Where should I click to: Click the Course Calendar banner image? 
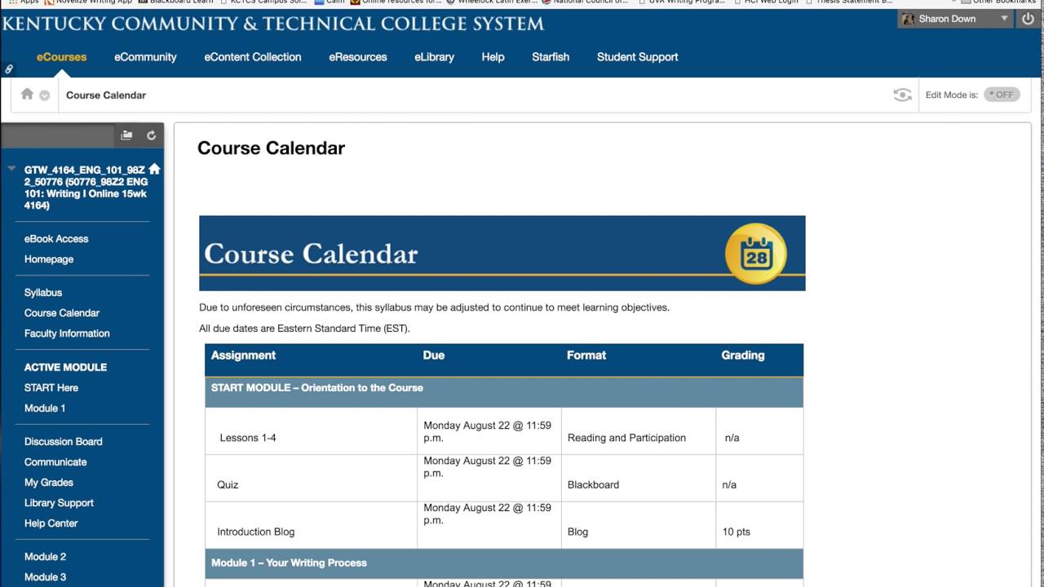click(502, 253)
